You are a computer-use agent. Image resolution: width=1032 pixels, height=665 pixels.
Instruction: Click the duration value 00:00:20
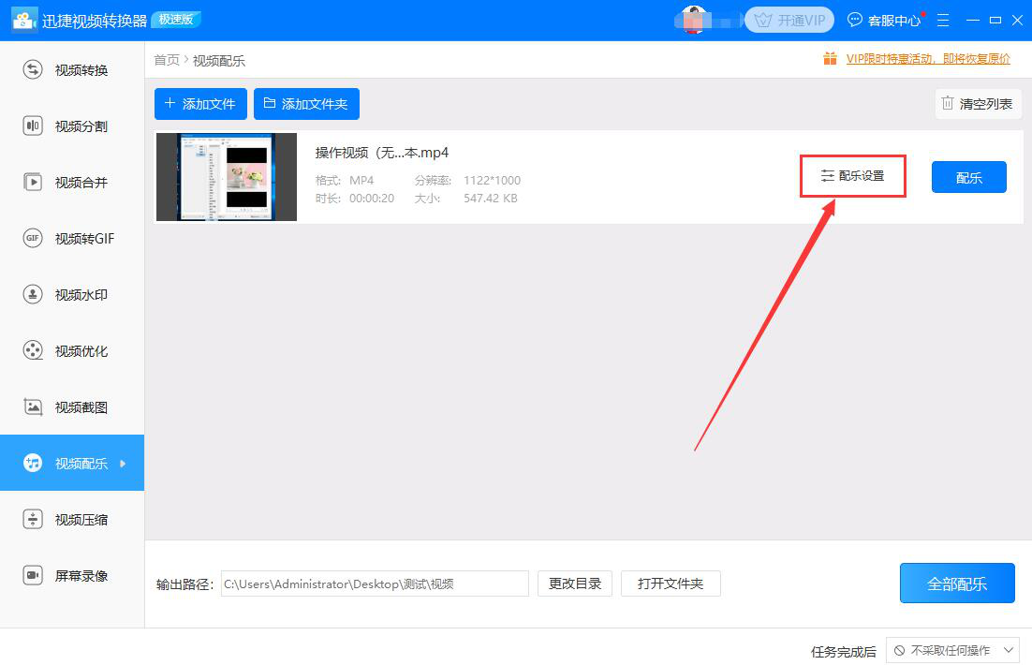click(372, 199)
